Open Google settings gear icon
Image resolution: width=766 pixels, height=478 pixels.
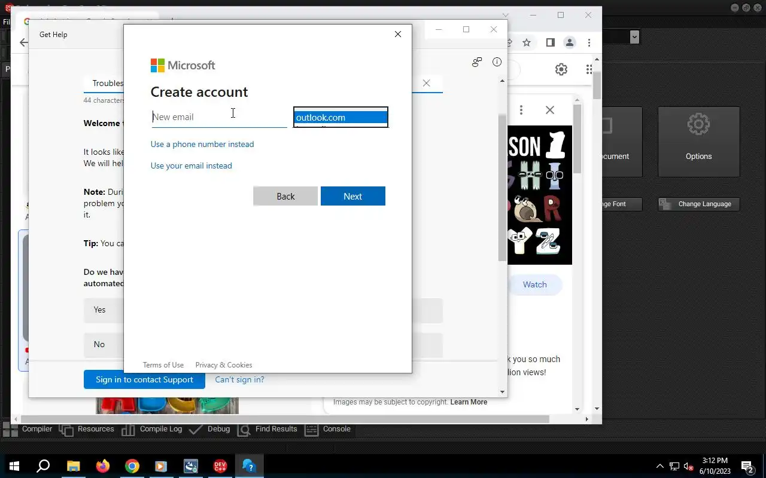click(x=561, y=69)
